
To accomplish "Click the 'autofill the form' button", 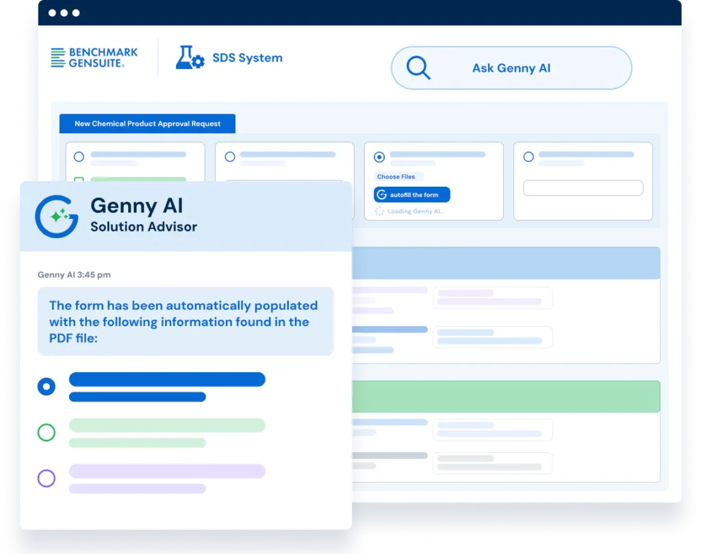I will tap(411, 195).
